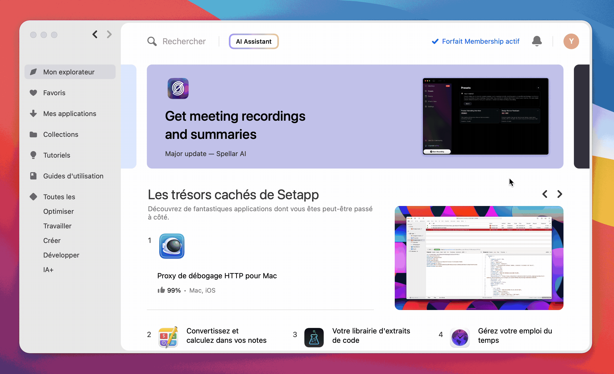Open Gérez votre emploi du temps
Viewport: 614px width, 374px height.
coord(515,336)
